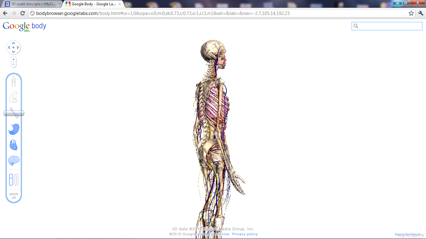Click the center dot of the pan control
This screenshot has width=426, height=239.
click(13, 48)
